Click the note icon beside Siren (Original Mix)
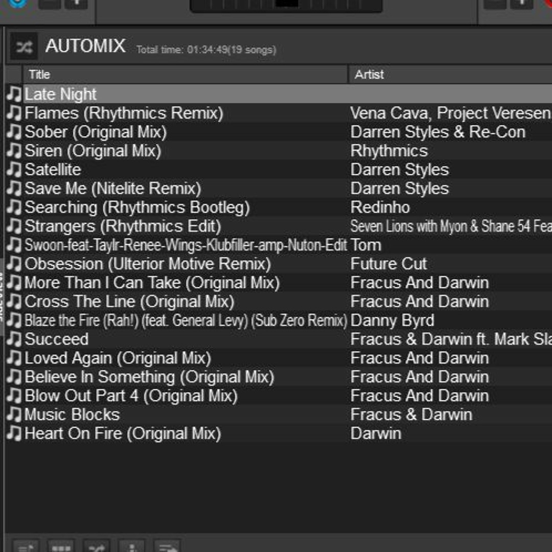The height and width of the screenshot is (552, 552). [x=14, y=151]
